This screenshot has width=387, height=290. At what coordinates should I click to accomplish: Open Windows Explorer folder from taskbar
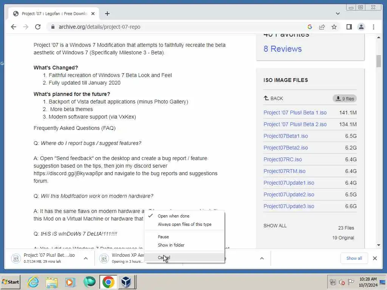[x=51, y=282]
